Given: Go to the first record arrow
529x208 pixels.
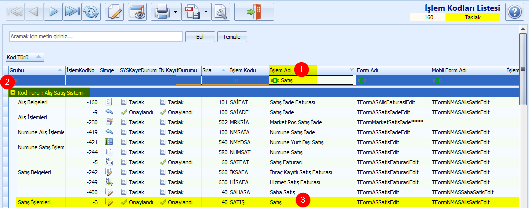Looking at the screenshot, I should [x=15, y=12].
